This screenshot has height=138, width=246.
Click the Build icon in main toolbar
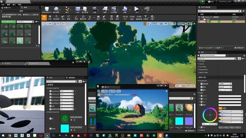pyautogui.click(x=125, y=9)
